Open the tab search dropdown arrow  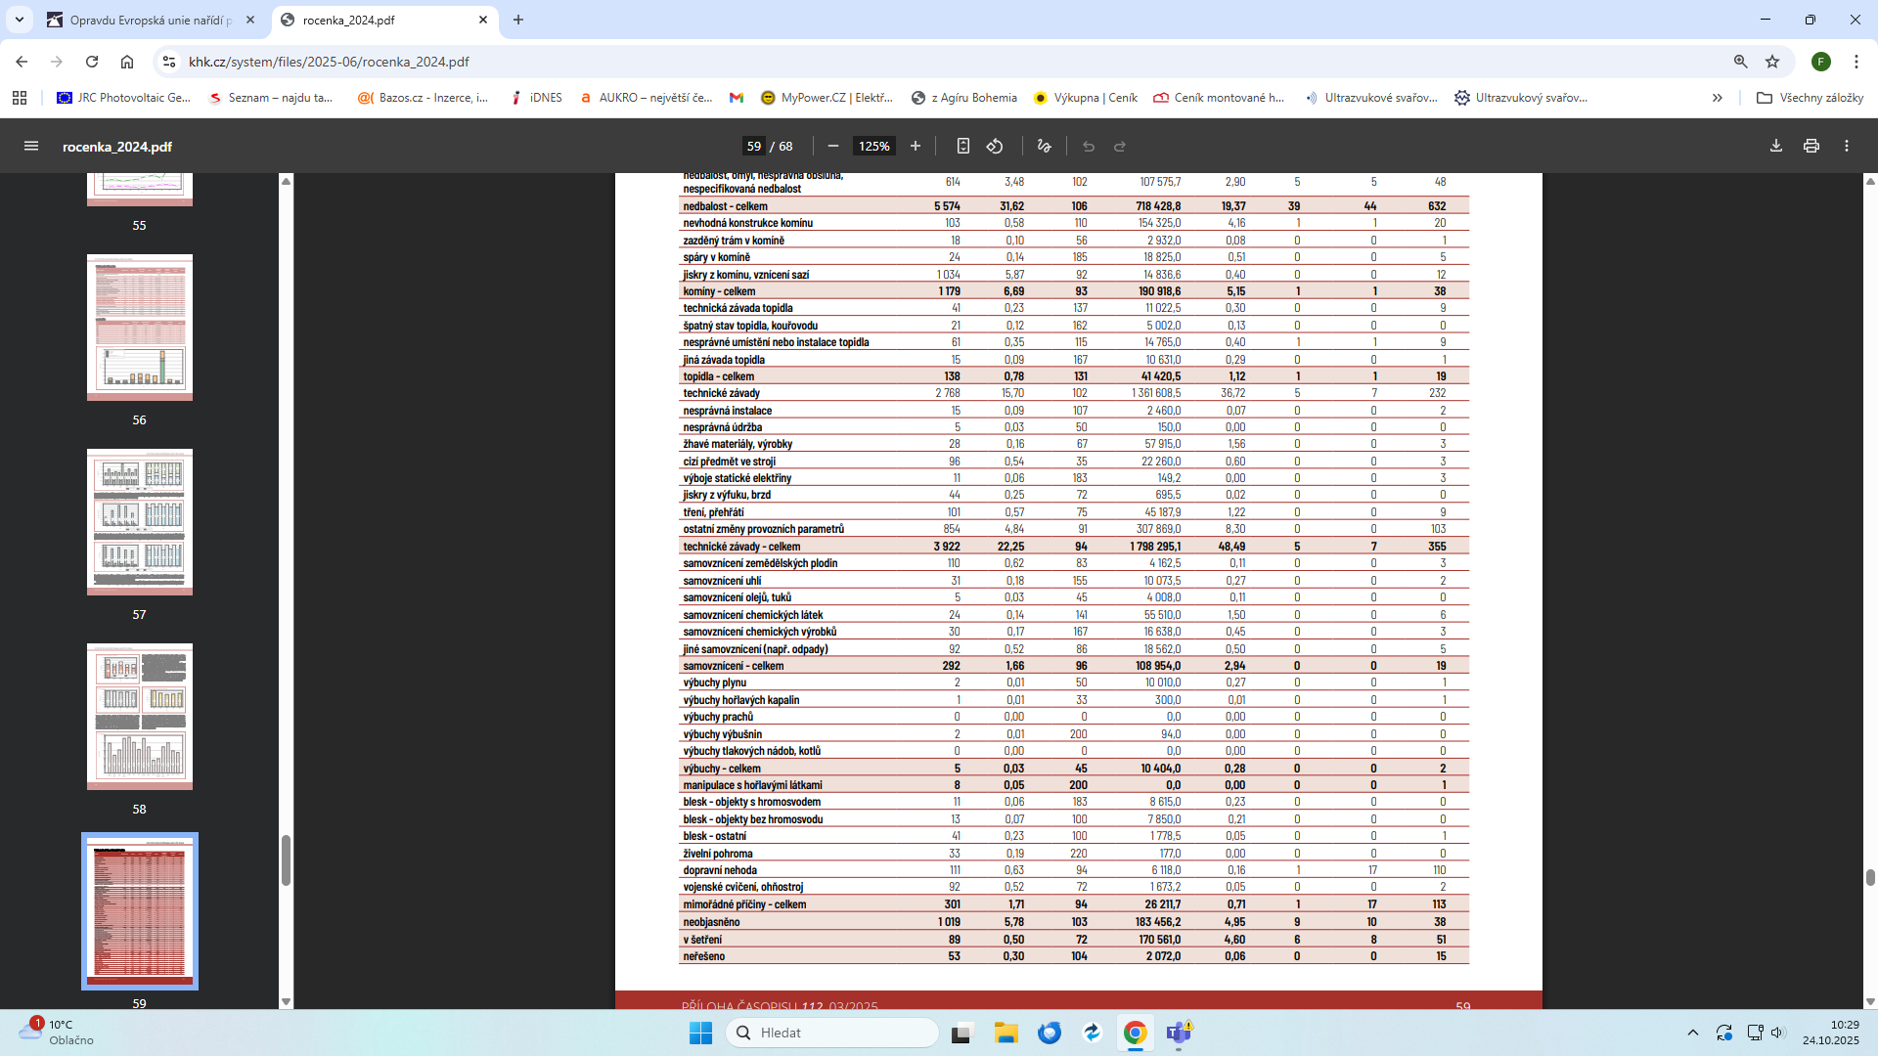coord(20,20)
